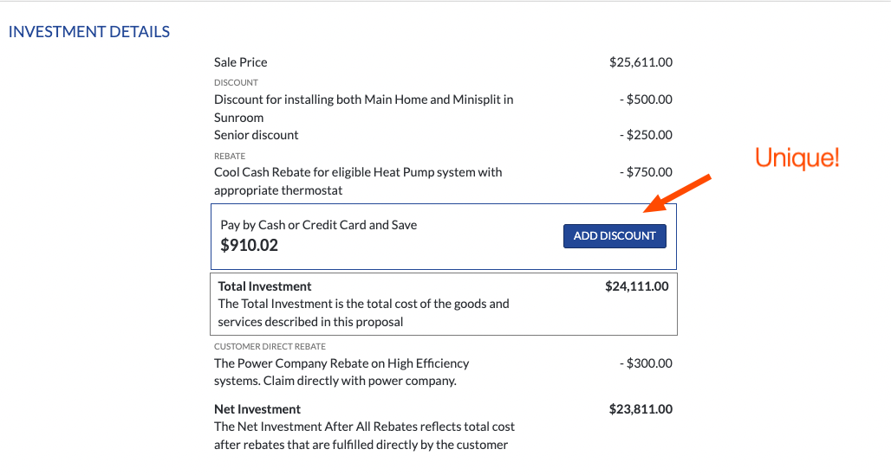Click the orange arrow annotation
The image size is (891, 475).
[x=677, y=194]
